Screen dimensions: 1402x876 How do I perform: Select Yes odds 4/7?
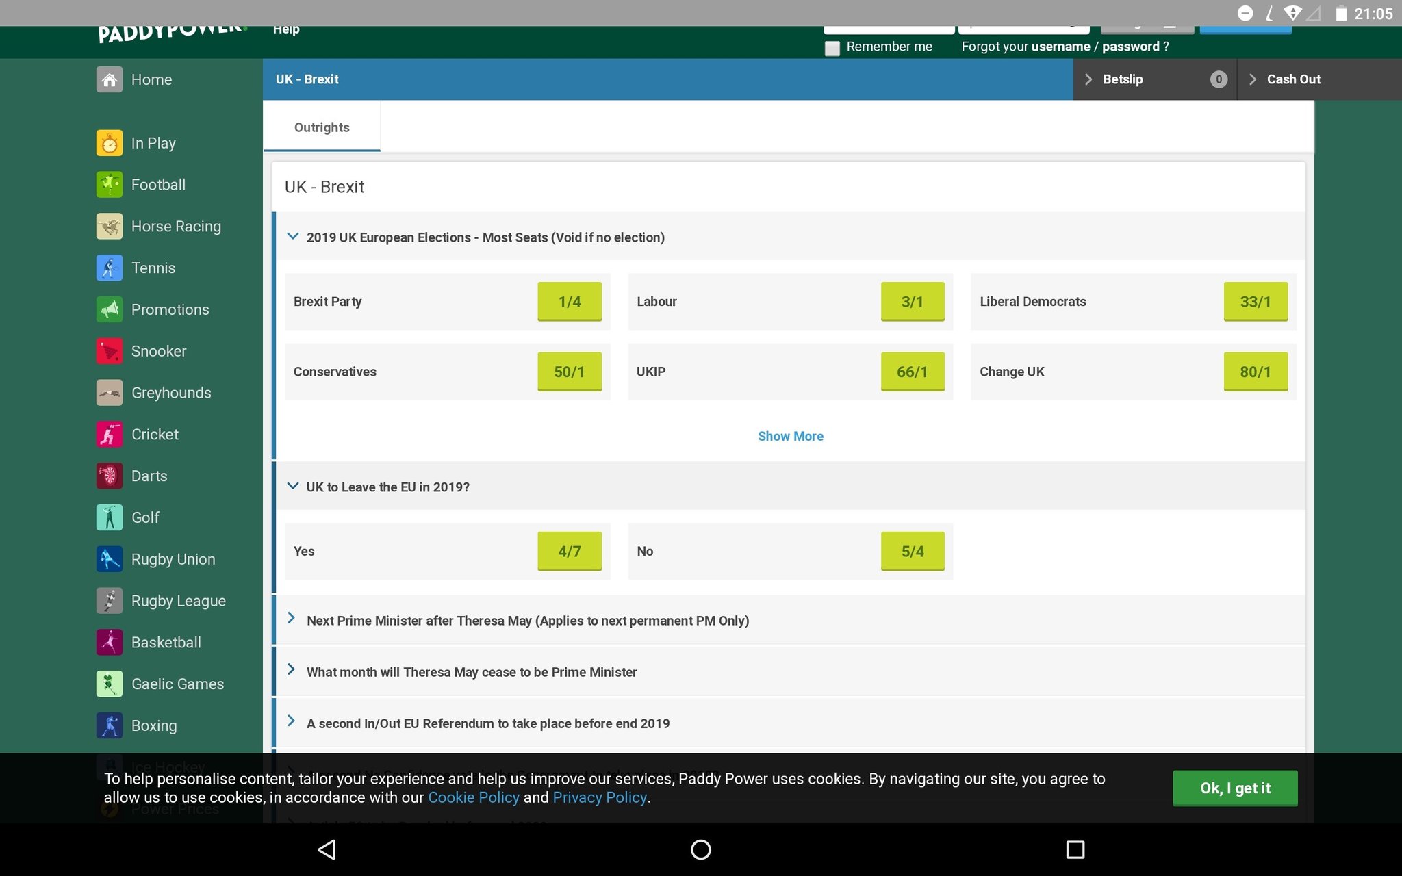[x=570, y=552]
